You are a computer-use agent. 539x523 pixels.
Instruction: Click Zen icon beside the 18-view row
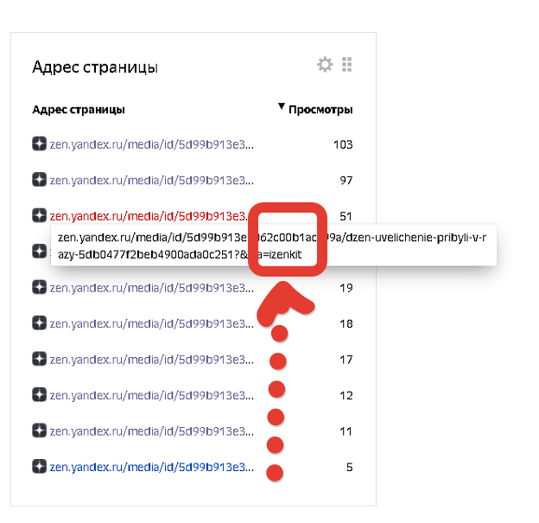[x=39, y=323]
